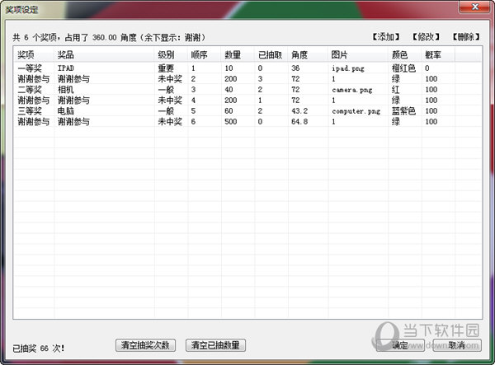Screen dimensions: 495x365
Task: Click the 角度 column header
Action: point(308,55)
